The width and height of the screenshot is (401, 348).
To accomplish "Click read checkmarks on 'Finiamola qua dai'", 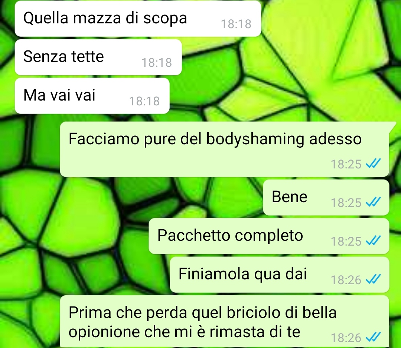I will click(x=374, y=279).
